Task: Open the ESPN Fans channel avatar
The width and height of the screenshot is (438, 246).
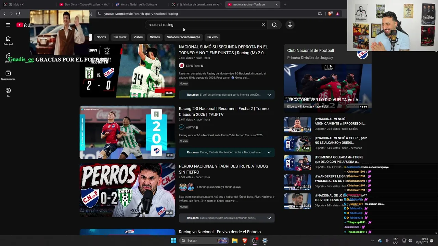Action: pyautogui.click(x=182, y=66)
